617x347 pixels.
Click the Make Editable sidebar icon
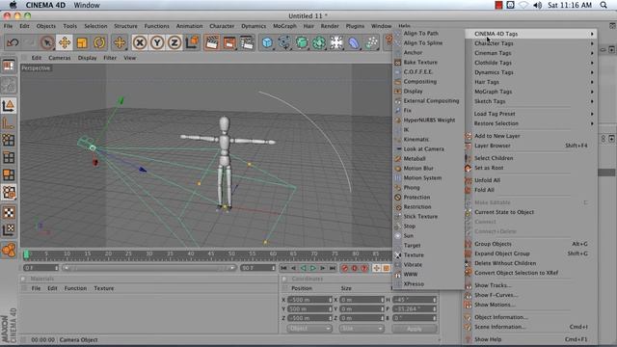pyautogui.click(x=9, y=66)
